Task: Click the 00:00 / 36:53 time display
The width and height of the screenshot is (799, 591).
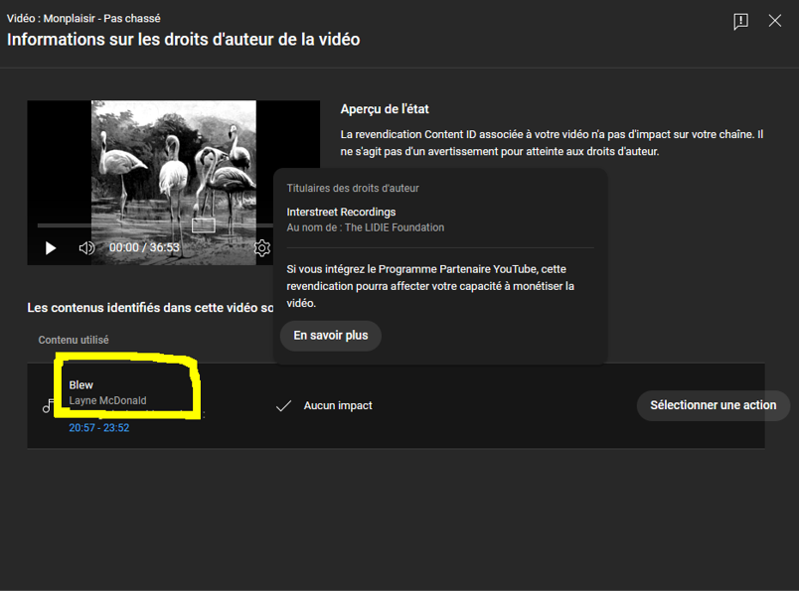Action: (x=144, y=247)
